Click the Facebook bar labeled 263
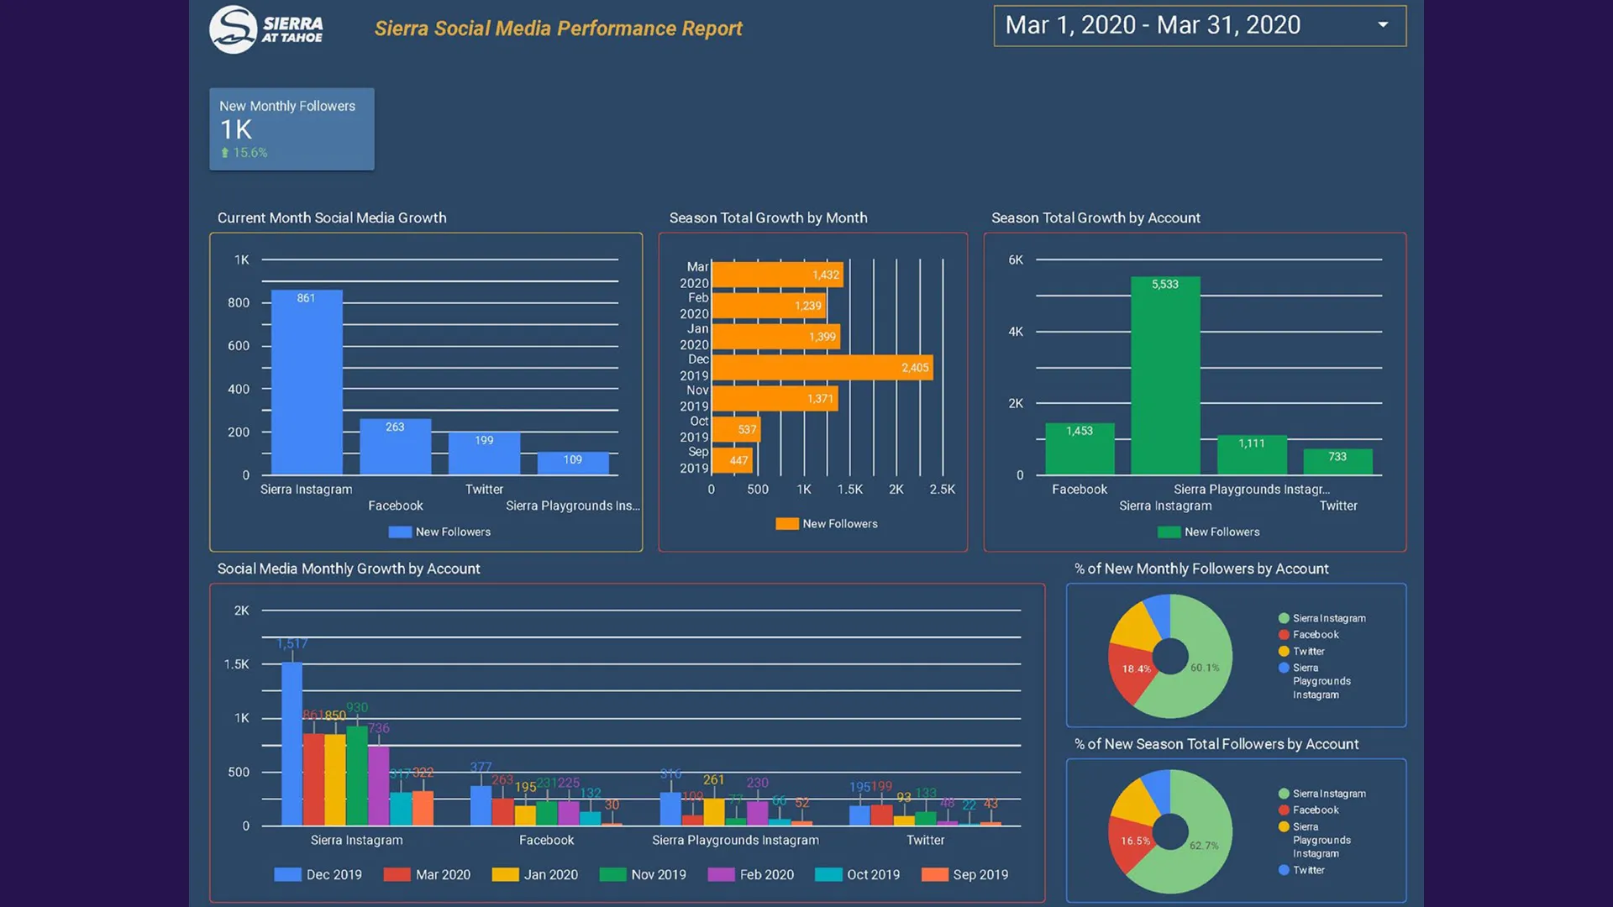Image resolution: width=1613 pixels, height=907 pixels. pos(396,447)
